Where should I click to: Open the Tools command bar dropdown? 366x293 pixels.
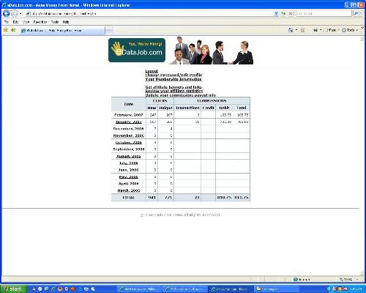(x=350, y=30)
